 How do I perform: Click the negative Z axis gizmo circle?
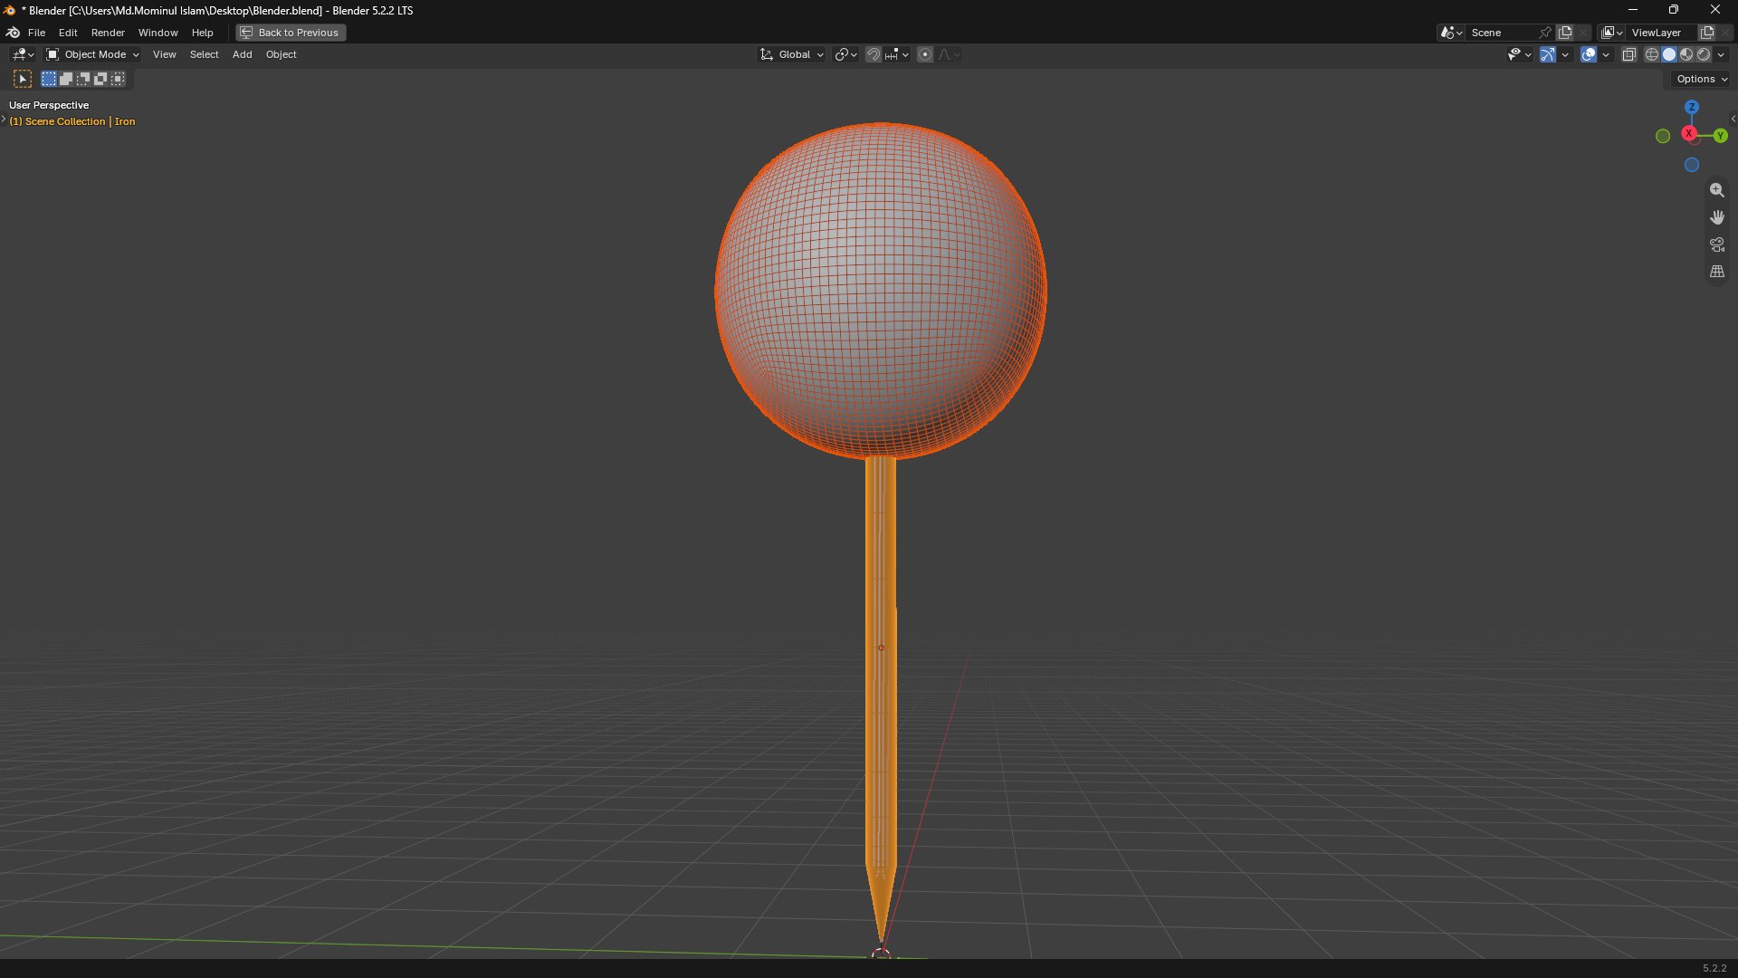tap(1691, 165)
